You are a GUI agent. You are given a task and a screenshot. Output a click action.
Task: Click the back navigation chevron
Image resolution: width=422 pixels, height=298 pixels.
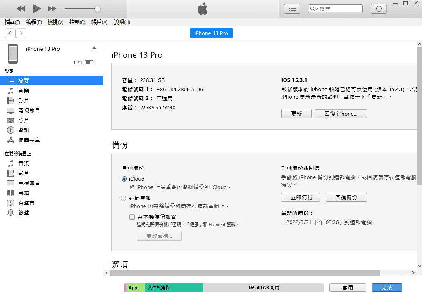tap(10, 33)
